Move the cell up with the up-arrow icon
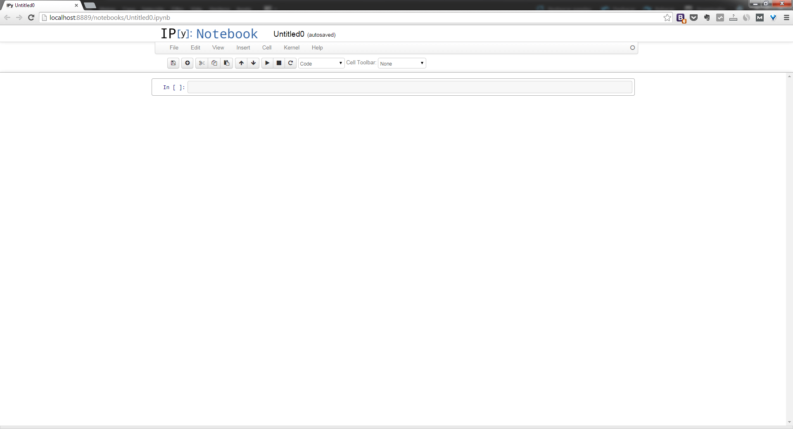 tap(241, 63)
